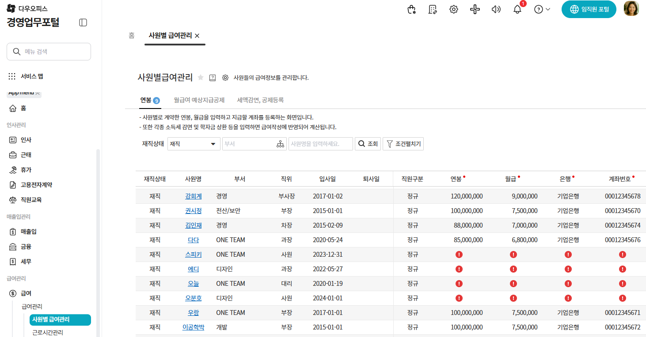646x337 pixels.
Task: Close the 사원별 급여관리 tab
Action: [198, 36]
